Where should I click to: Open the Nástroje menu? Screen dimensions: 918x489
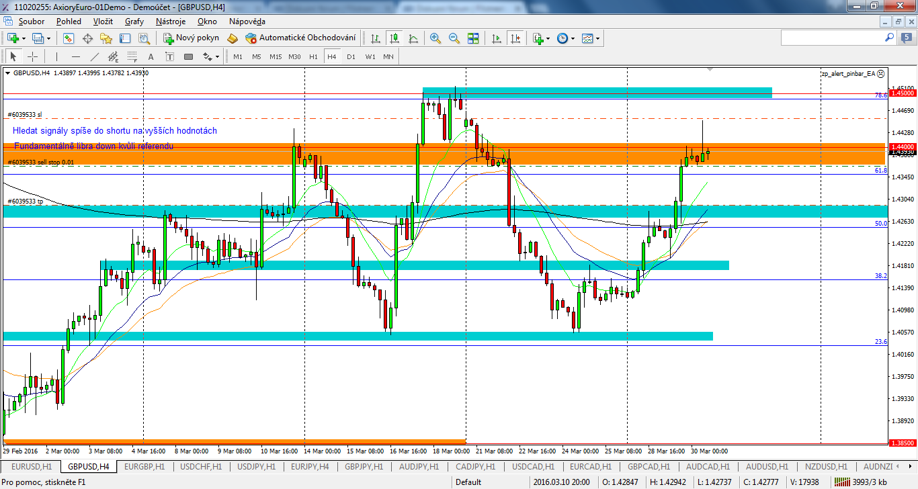[171, 21]
